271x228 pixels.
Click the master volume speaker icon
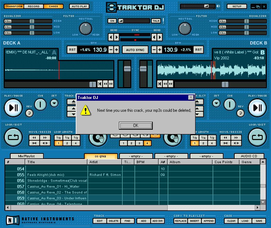pyautogui.click(x=218, y=6)
